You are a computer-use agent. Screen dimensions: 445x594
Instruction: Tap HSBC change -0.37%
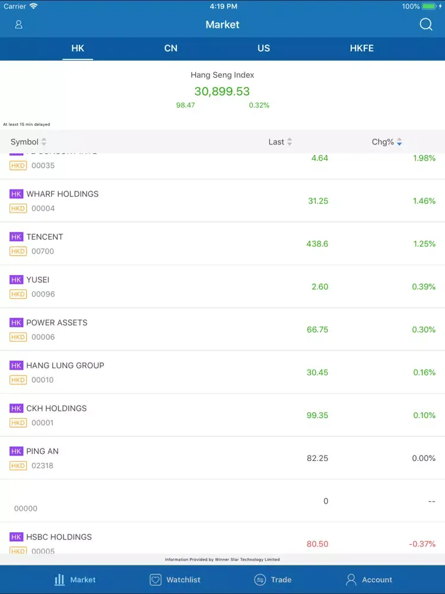[422, 544]
